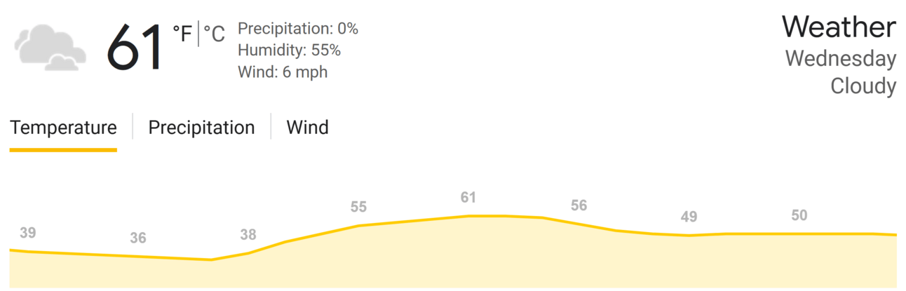
Task: Click the Wednesday day label
Action: [x=841, y=59]
